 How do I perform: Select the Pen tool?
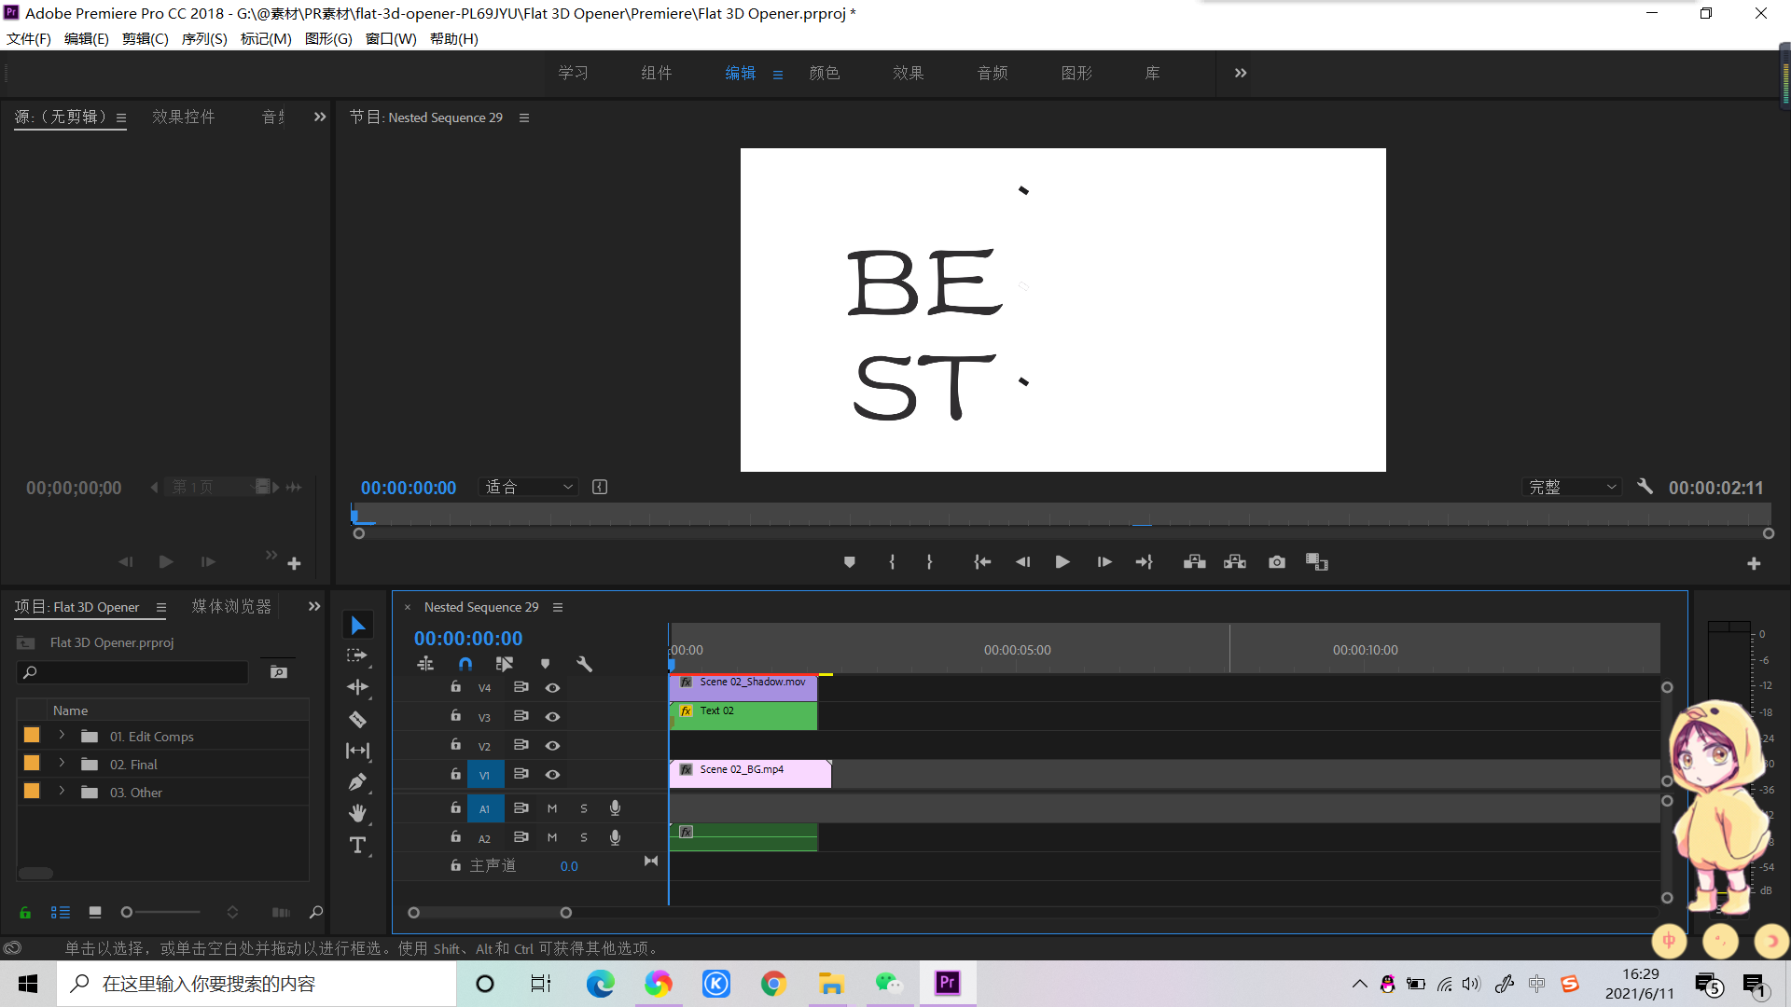click(357, 782)
